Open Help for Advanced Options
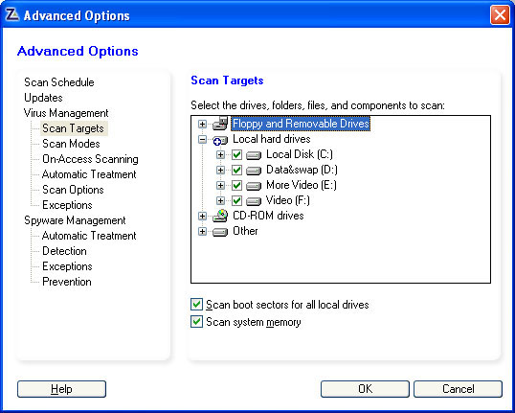The width and height of the screenshot is (515, 413). 61,389
